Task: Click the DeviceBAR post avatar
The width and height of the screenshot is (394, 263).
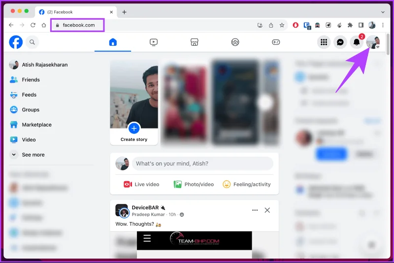Action: [x=122, y=210]
